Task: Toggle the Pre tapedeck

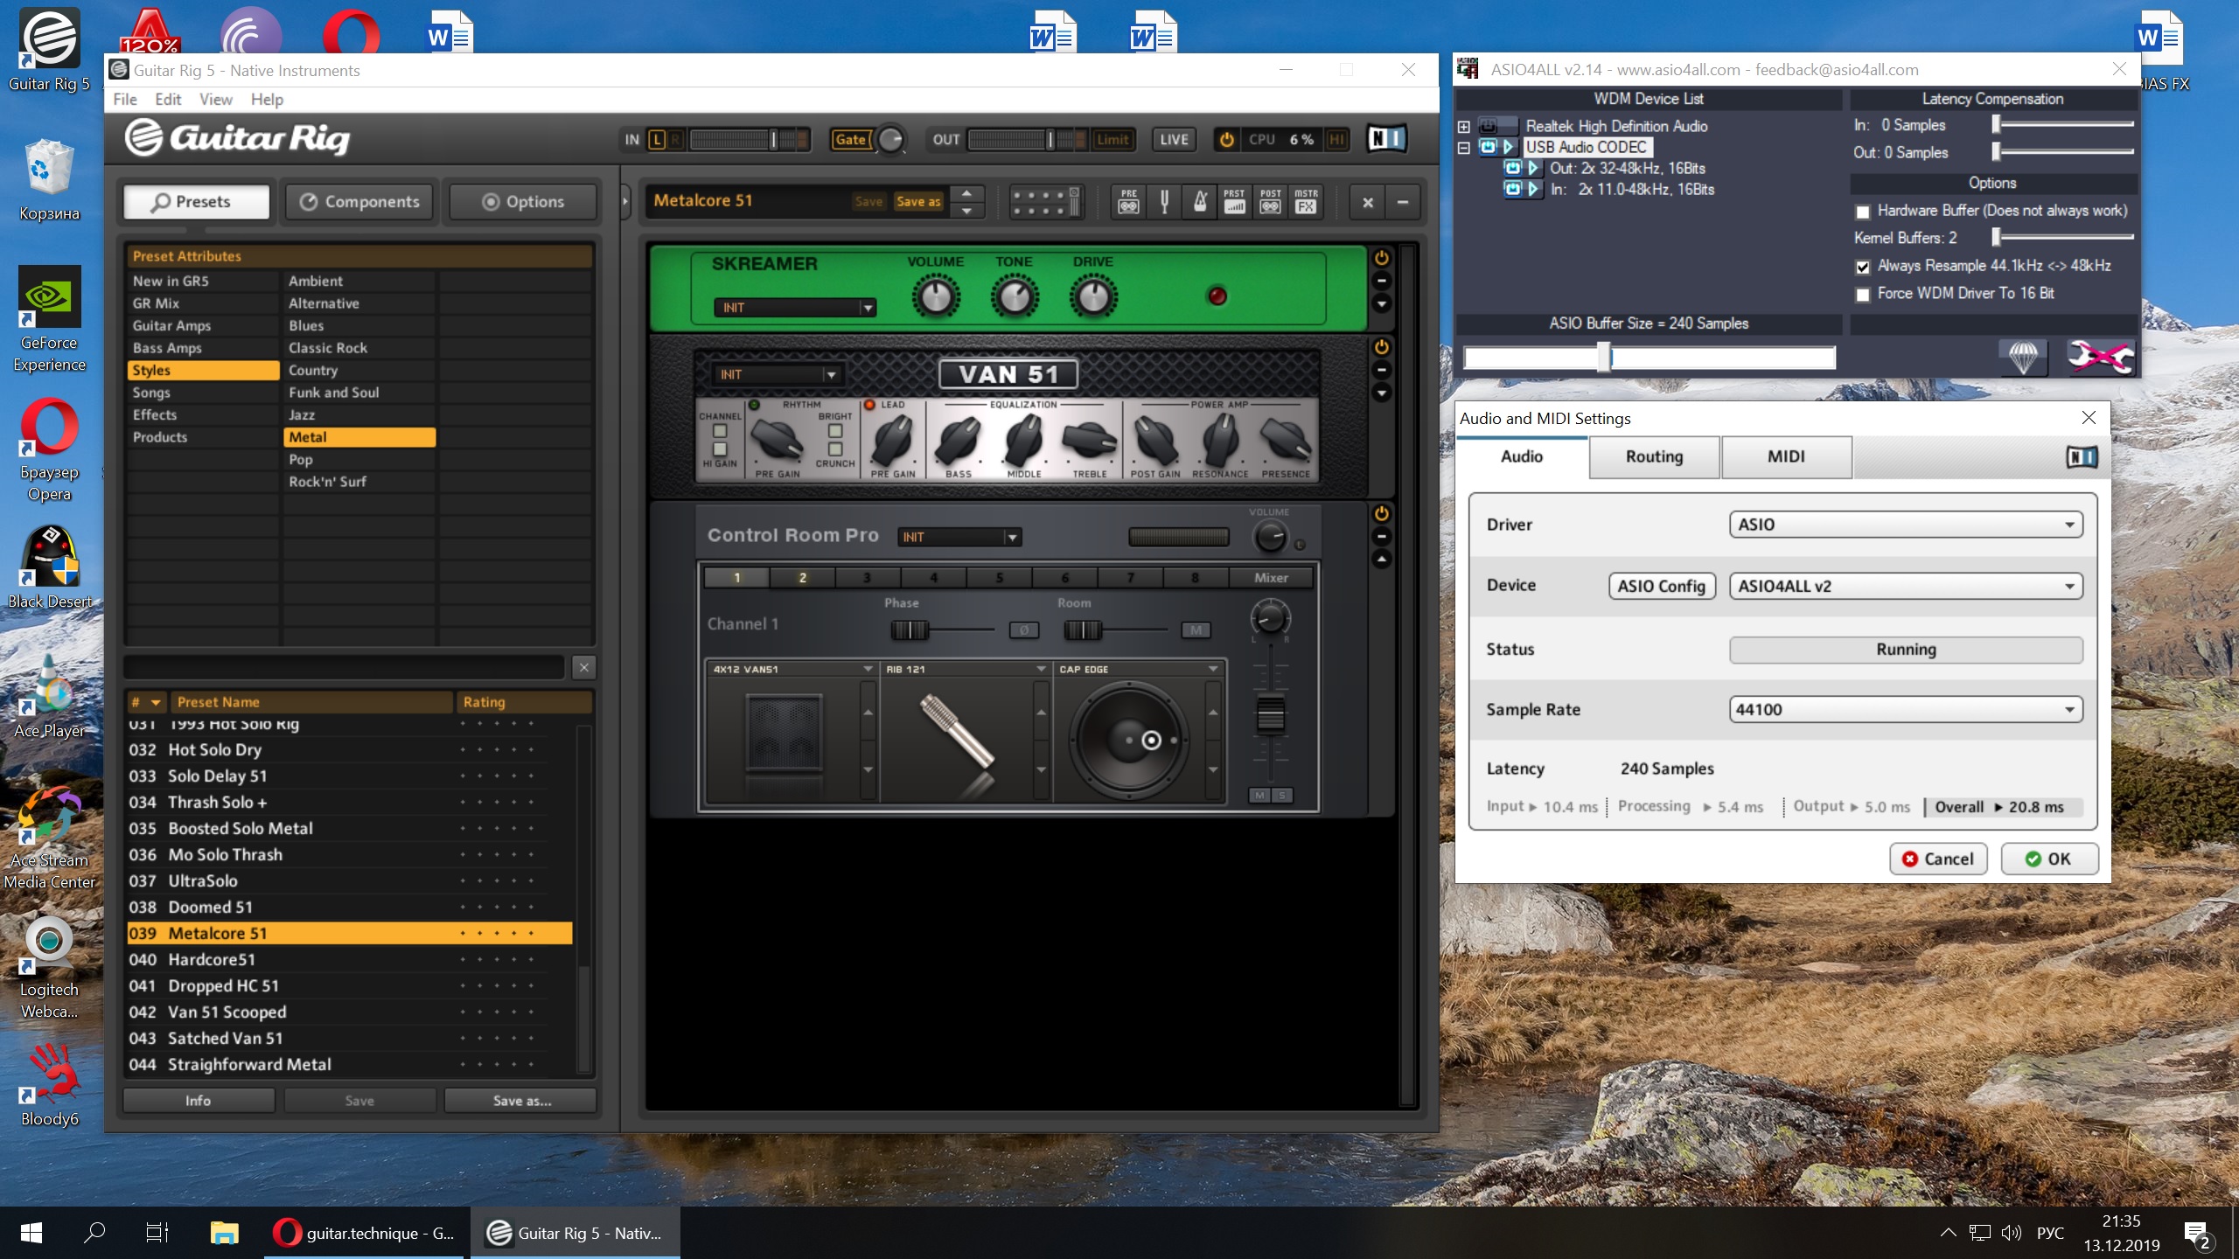Action: (x=1128, y=202)
